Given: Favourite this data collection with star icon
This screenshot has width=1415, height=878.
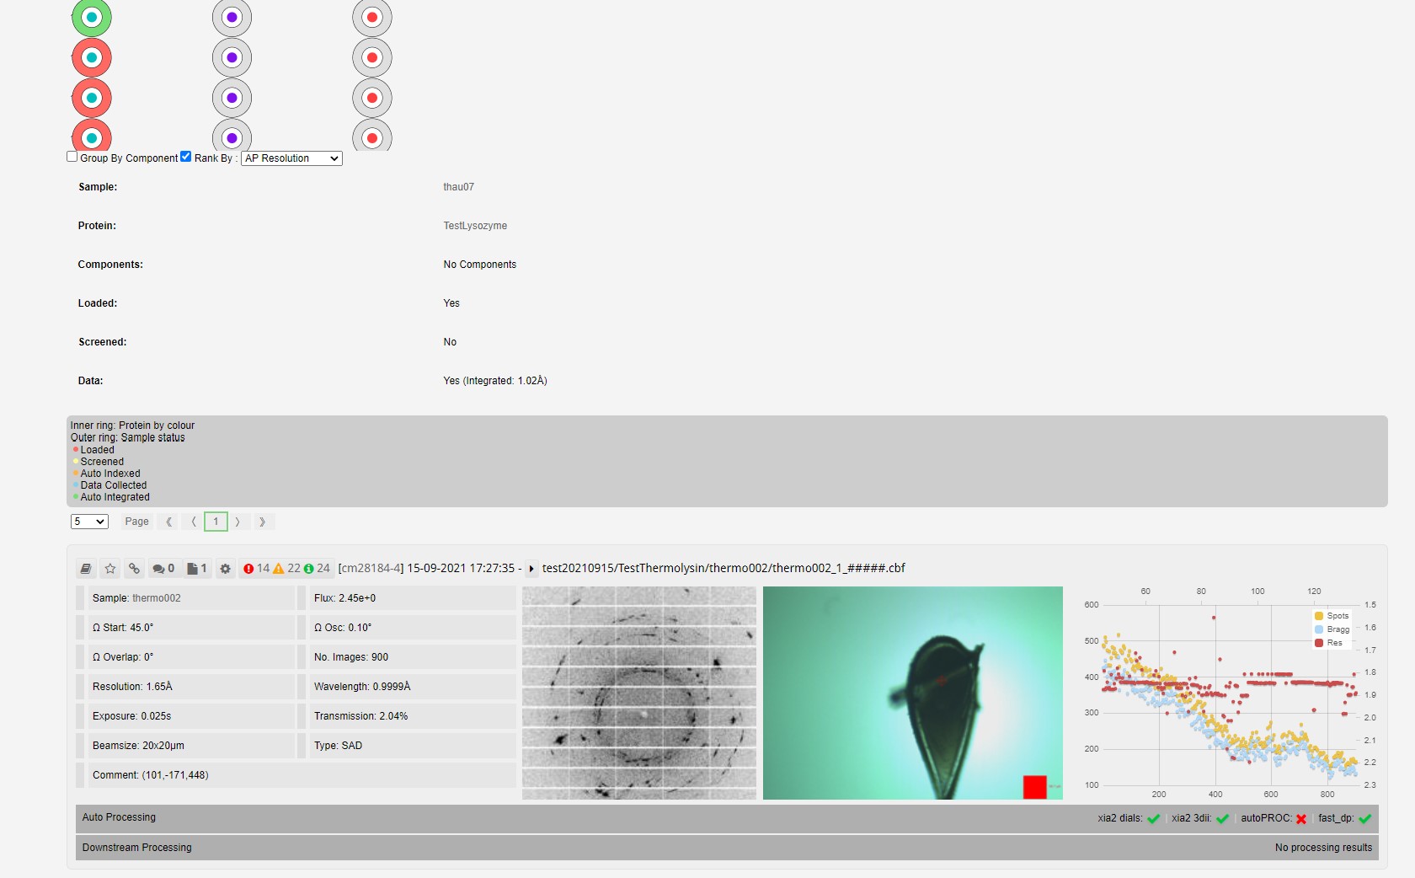Looking at the screenshot, I should [110, 569].
